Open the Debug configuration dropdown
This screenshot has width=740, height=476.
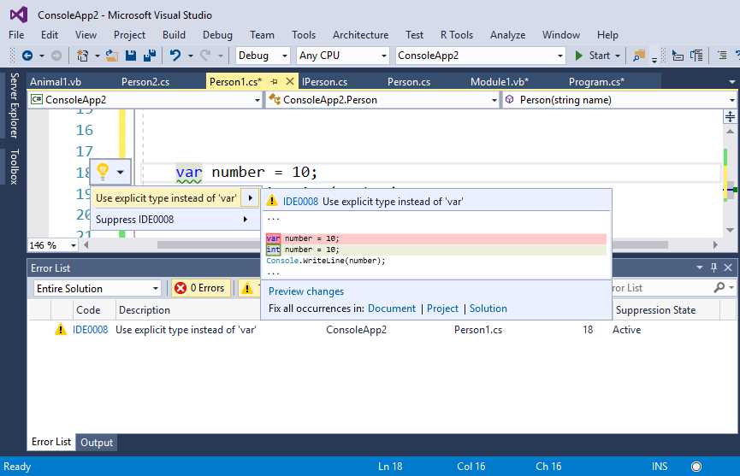263,56
